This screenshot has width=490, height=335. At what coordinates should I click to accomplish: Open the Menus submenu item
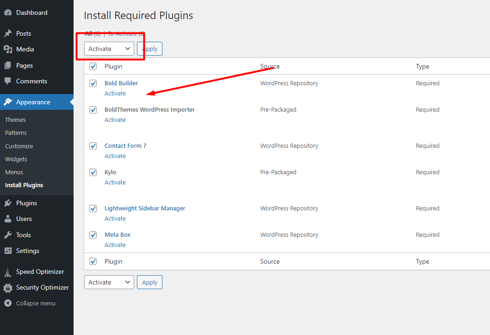(x=14, y=172)
